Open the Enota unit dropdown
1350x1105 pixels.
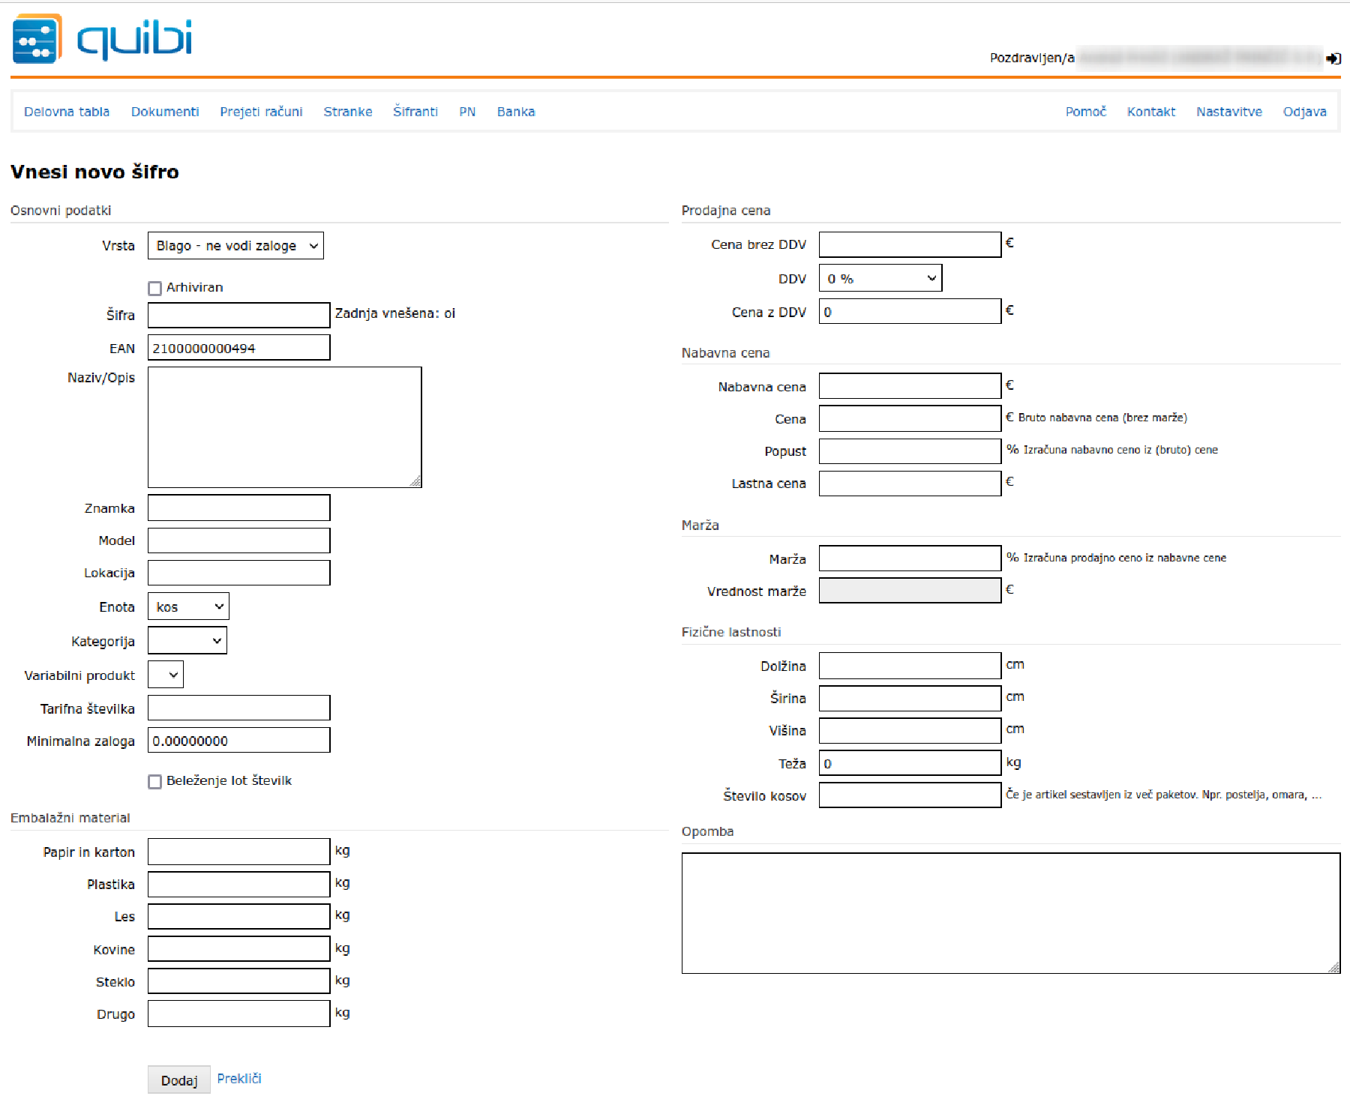point(188,607)
